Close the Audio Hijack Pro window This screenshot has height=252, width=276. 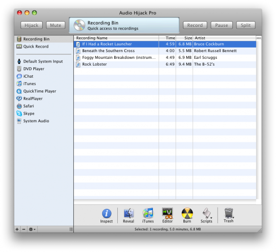[x=19, y=13]
